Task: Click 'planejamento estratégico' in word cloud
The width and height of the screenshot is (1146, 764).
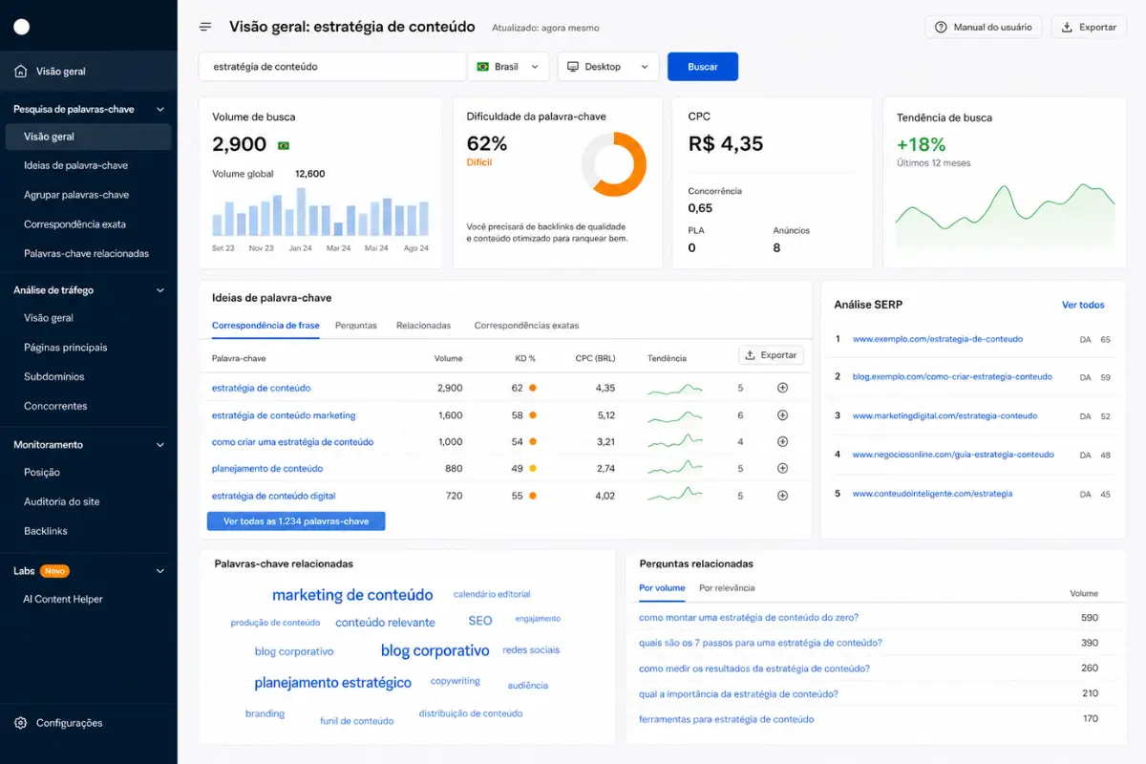Action: [x=333, y=683]
